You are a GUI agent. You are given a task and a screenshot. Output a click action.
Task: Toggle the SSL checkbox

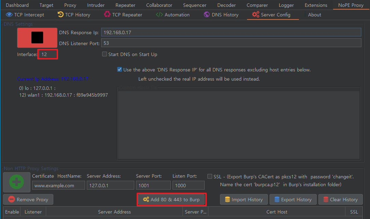209,176
